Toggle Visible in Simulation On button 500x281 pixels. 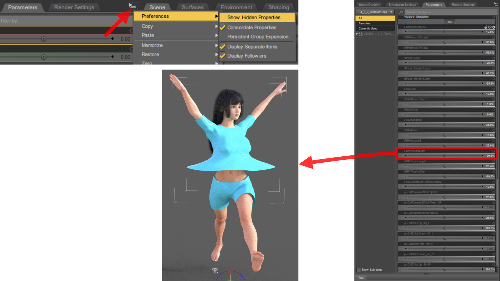449,22
